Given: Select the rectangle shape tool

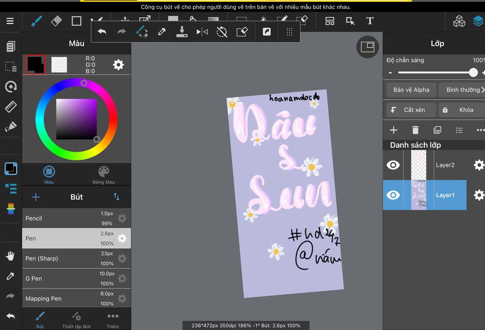Looking at the screenshot, I should [76, 21].
